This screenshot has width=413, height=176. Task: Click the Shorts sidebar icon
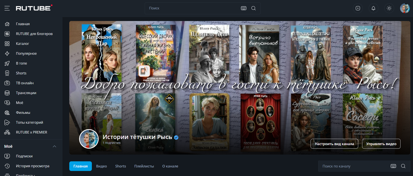pos(7,73)
